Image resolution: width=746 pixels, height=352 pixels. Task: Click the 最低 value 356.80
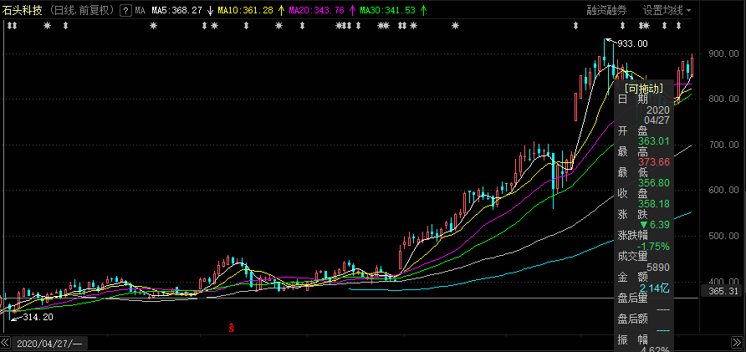coord(654,182)
